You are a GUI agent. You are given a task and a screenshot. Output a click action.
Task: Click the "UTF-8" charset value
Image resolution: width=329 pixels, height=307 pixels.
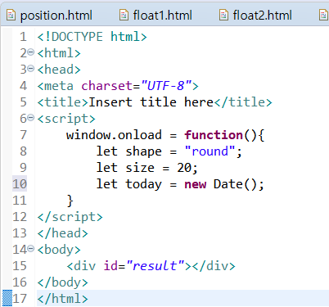[x=166, y=86]
